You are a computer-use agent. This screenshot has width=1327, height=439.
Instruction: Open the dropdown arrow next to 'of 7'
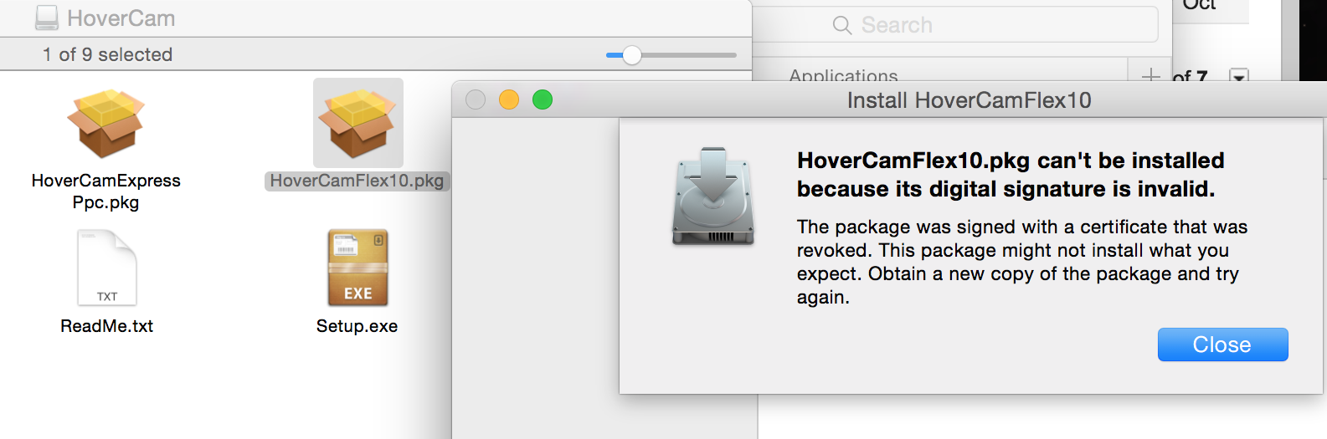click(x=1238, y=76)
